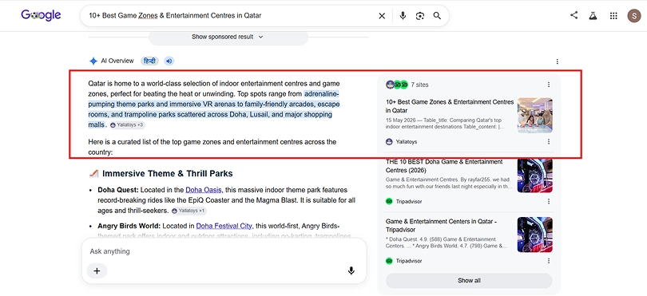Click the microphone in Ask anything box
Image resolution: width=647 pixels, height=296 pixels.
click(x=351, y=270)
